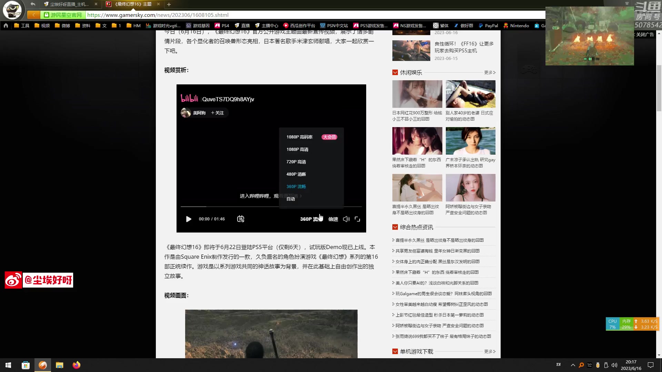Open 繁体 bookmark
The image size is (662, 372).
pos(441,25)
